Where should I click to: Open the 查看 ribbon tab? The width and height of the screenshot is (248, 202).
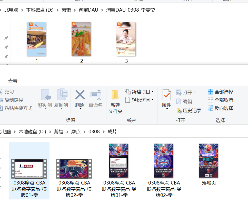pos(13,81)
